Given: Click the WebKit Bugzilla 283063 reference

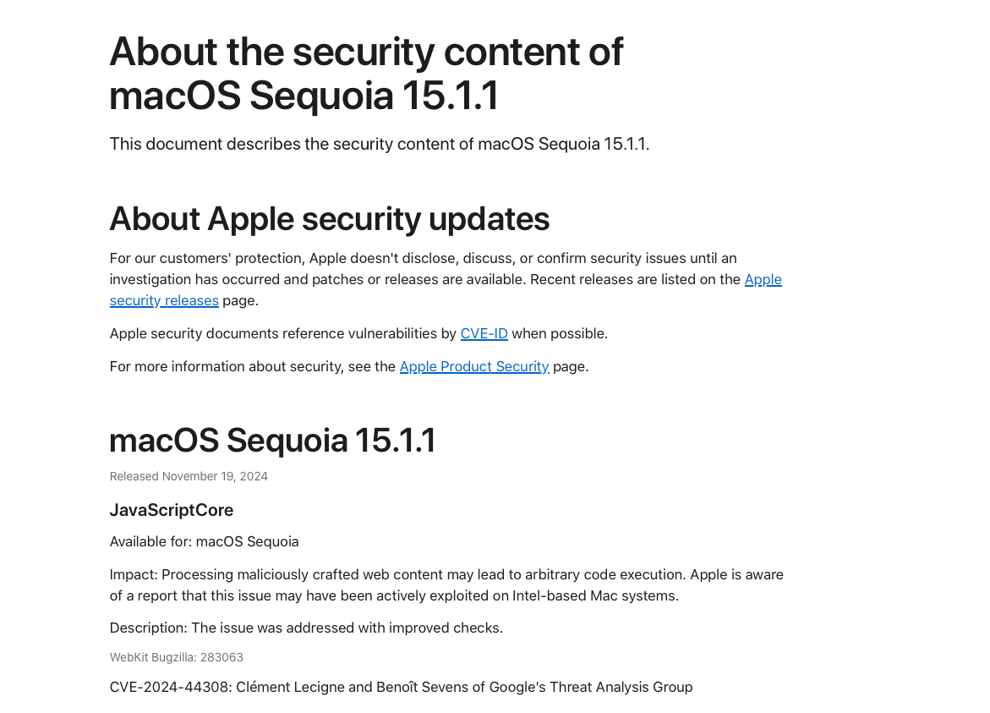Looking at the screenshot, I should (176, 657).
